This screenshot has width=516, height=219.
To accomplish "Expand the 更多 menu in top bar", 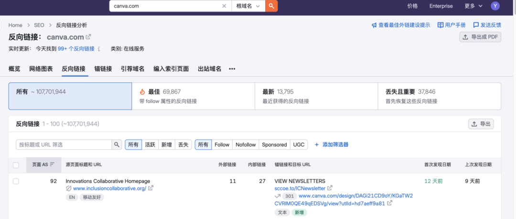I will (x=473, y=6).
